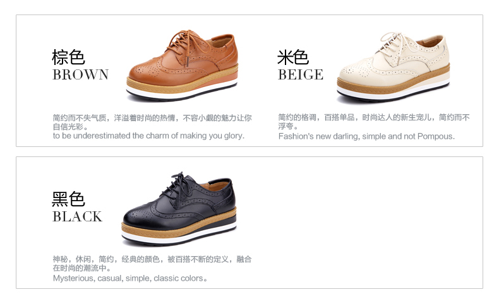Click the BROWN color heading
This screenshot has height=304, width=499.
point(80,74)
